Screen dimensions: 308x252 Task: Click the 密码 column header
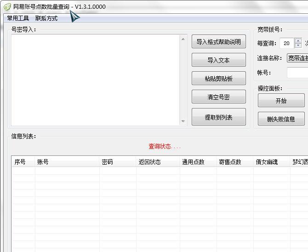pyautogui.click(x=118, y=162)
